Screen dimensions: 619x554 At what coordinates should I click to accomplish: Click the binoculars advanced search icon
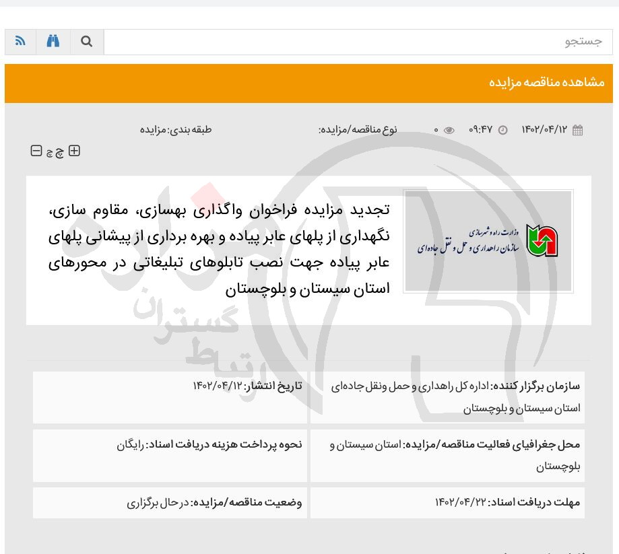coord(53,41)
